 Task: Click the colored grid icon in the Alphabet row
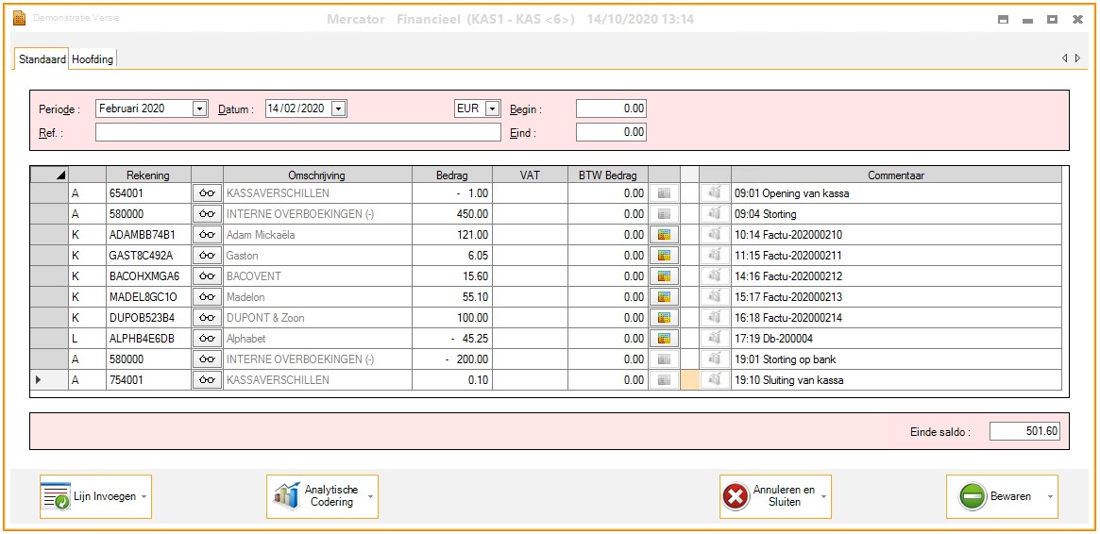coord(664,339)
